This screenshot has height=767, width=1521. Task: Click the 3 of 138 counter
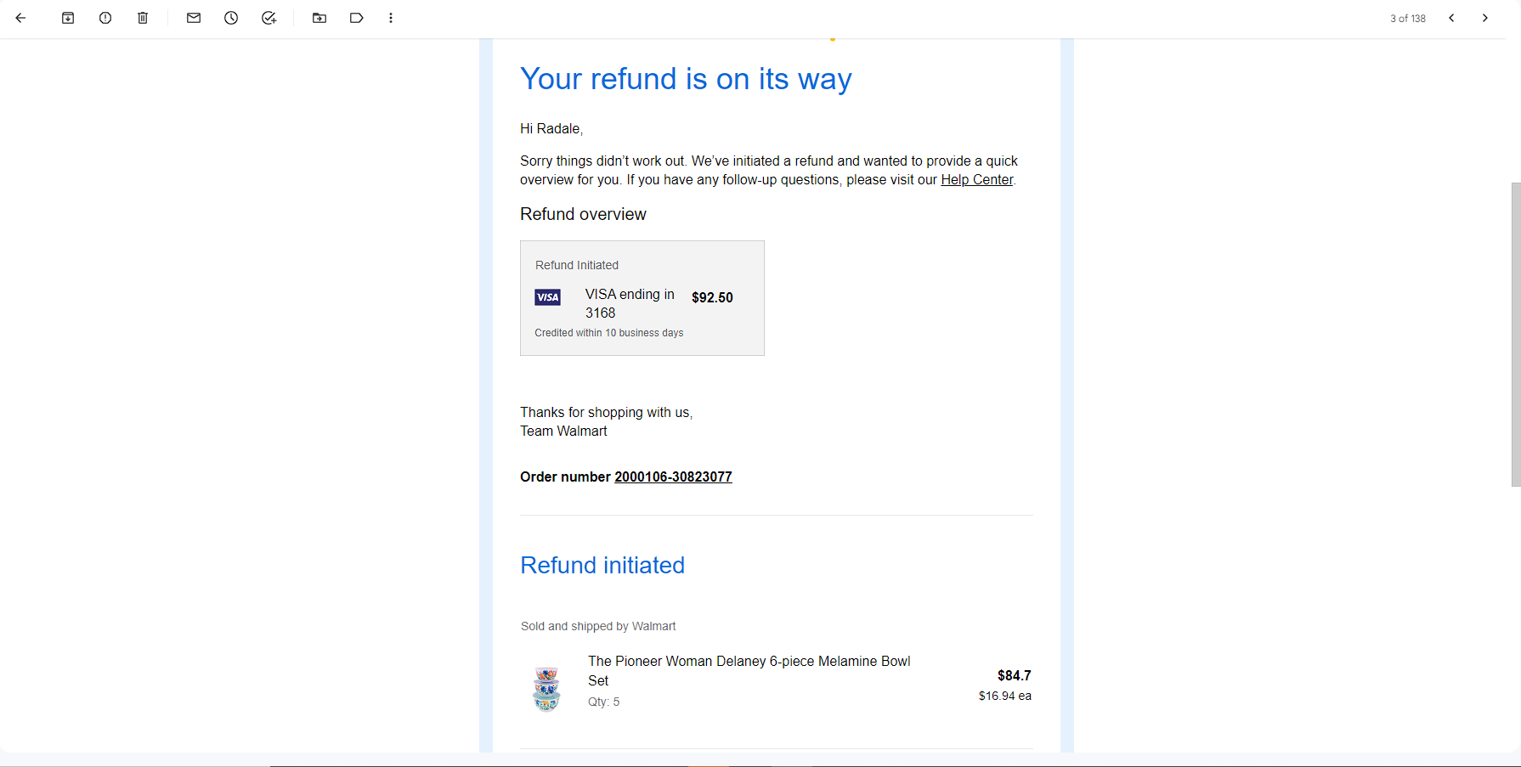[x=1408, y=19]
